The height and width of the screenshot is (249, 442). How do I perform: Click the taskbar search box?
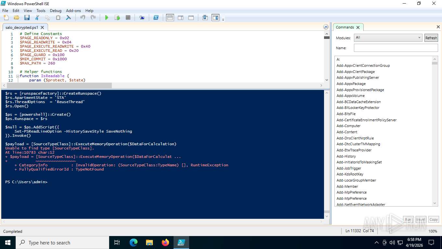pos(62,243)
